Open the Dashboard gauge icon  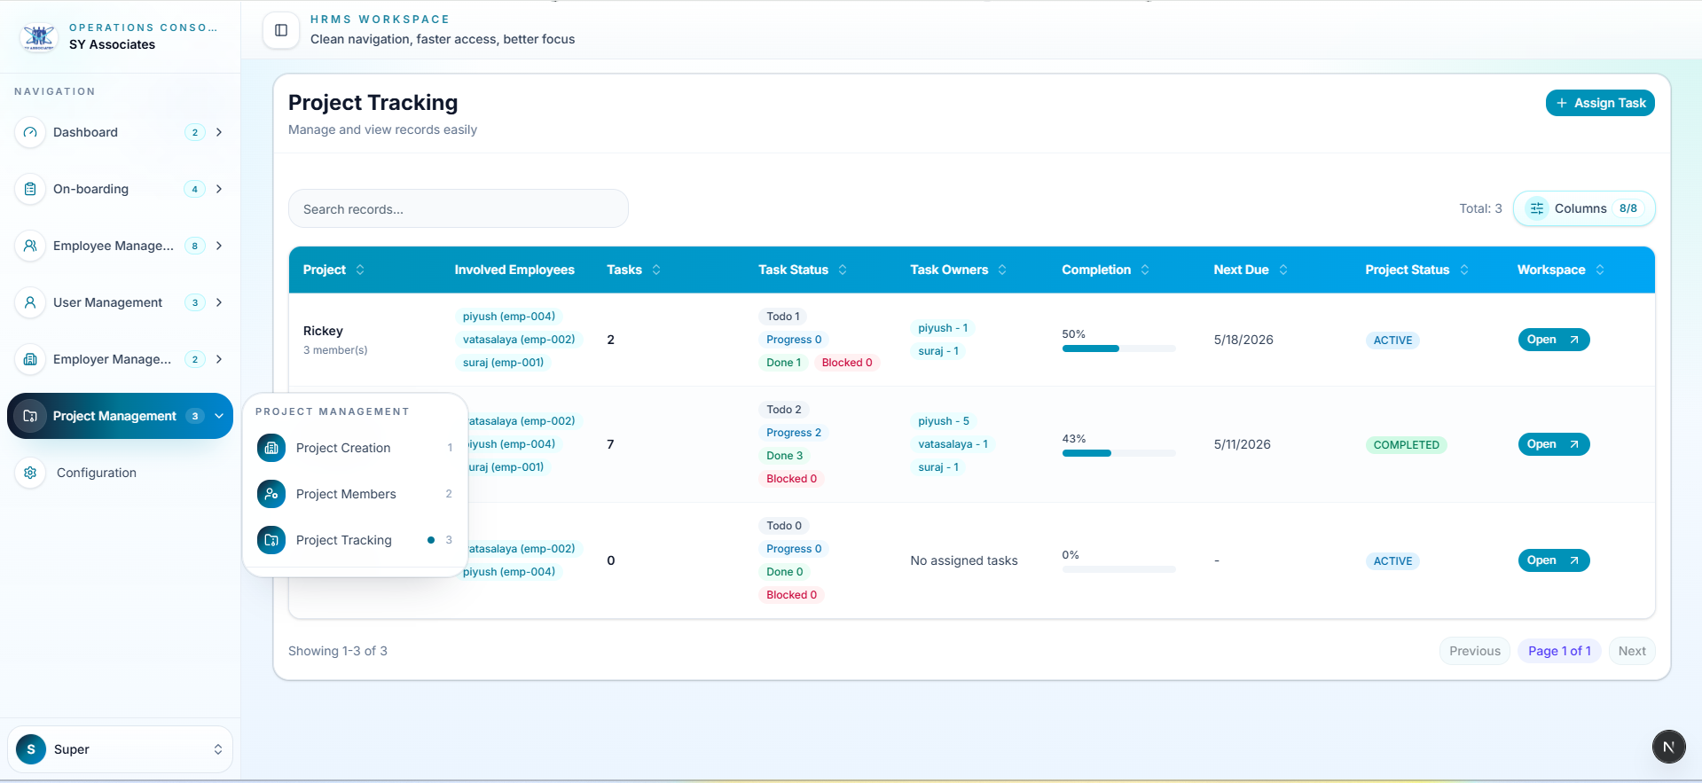tap(30, 132)
